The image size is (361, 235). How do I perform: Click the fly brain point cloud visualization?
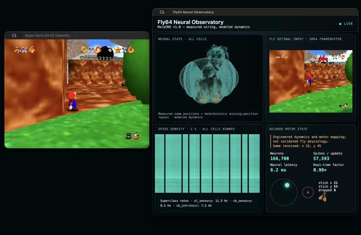[x=209, y=74]
